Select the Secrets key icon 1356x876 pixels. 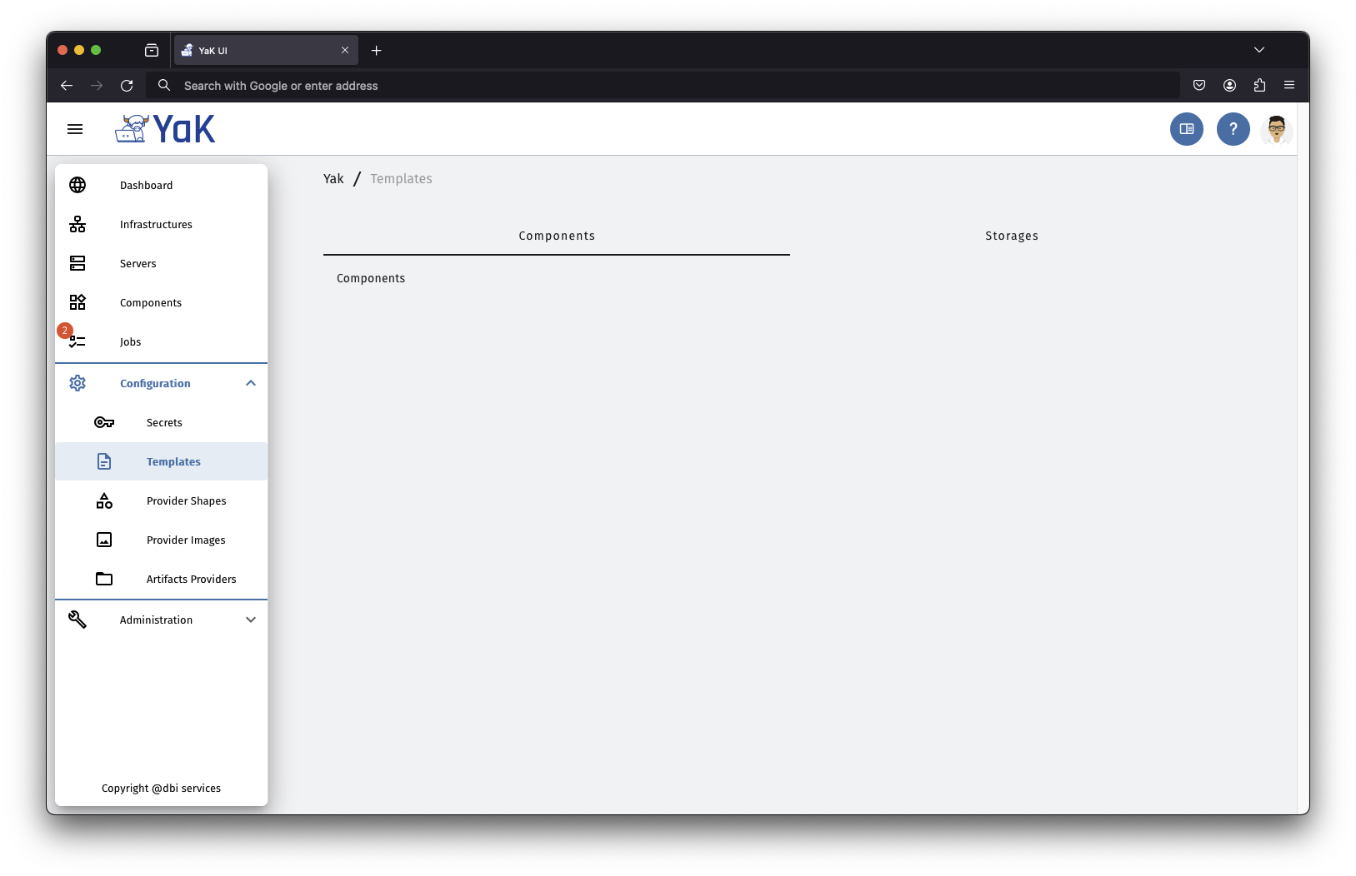(104, 422)
